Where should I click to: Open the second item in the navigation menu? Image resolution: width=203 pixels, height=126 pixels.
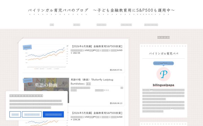point(77,25)
